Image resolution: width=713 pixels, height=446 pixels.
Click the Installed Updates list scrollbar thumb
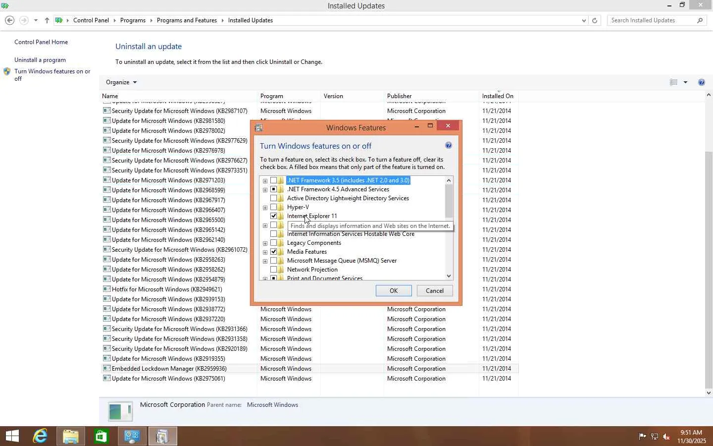point(709,270)
